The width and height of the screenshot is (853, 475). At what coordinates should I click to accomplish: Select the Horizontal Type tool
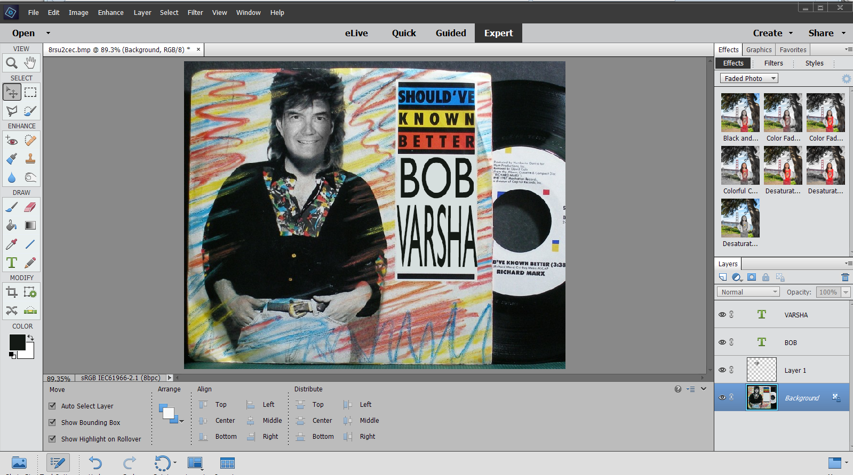point(12,263)
